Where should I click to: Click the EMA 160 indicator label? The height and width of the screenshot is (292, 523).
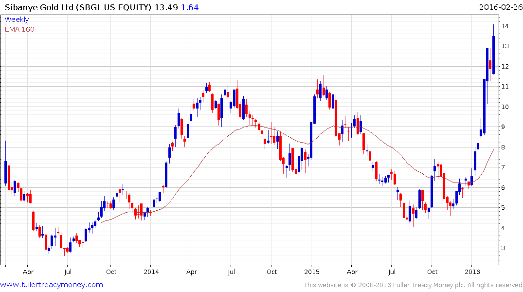click(x=19, y=29)
